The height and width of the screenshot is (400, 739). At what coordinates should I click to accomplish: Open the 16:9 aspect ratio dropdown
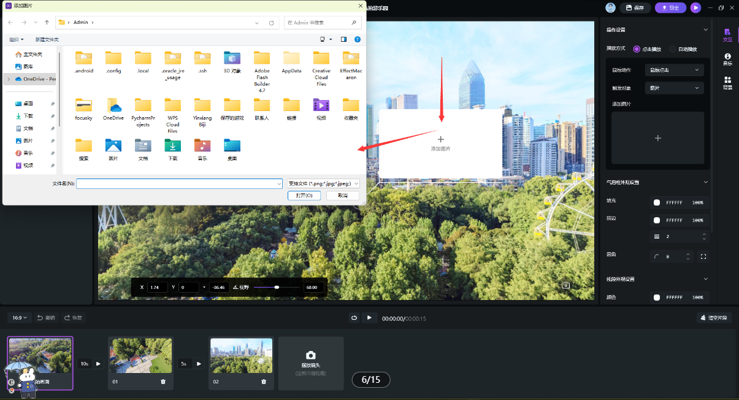[20, 318]
